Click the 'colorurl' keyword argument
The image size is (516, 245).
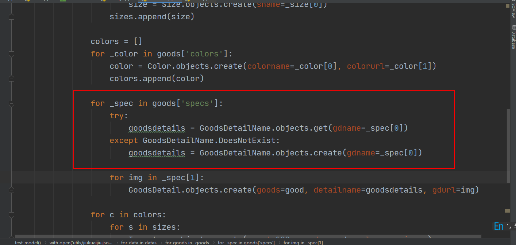coord(366,66)
